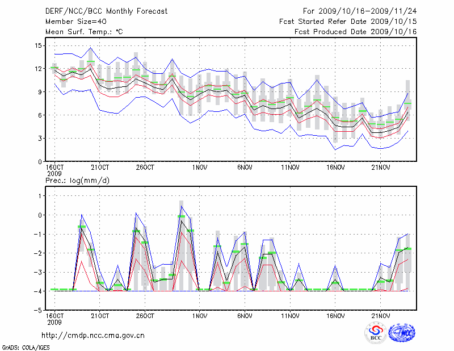The image size is (454, 351).
Task: Open the cmdp.ncc.cma.gov.cn link
Action: (x=93, y=335)
